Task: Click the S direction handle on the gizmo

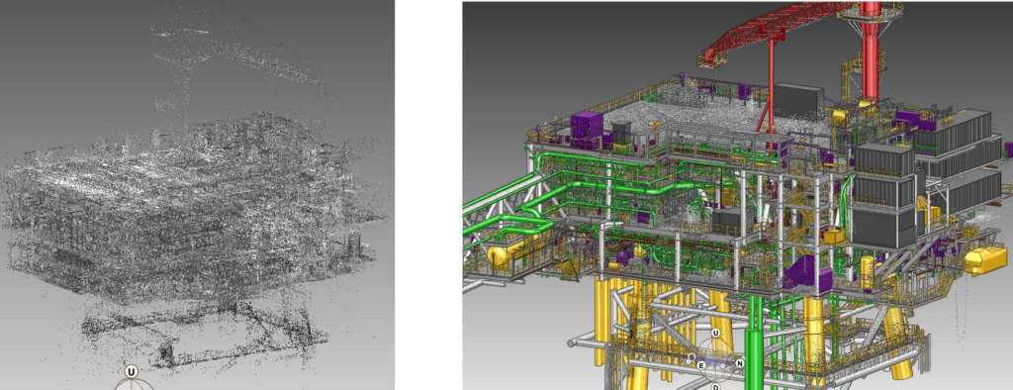Action: point(691,356)
